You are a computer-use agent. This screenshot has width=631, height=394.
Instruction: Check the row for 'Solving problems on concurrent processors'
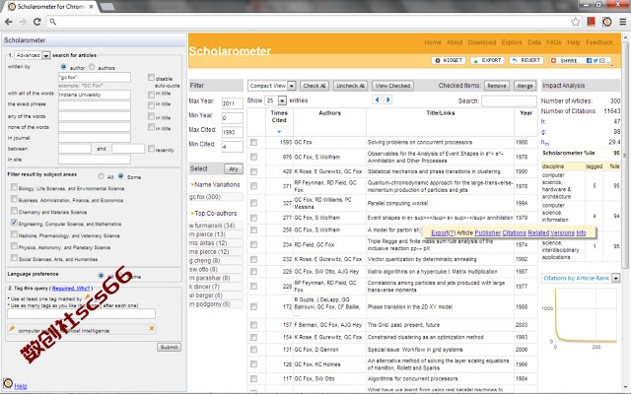pos(253,142)
